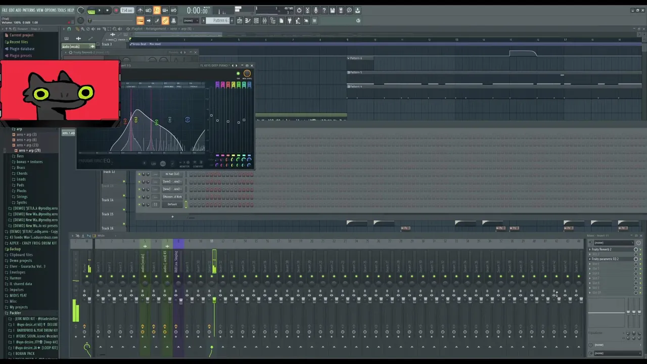Open Recent files in the browser

pos(19,42)
